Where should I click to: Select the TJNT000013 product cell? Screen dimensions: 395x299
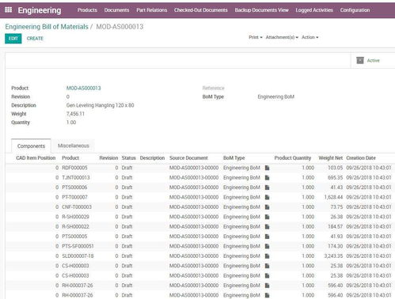point(76,178)
